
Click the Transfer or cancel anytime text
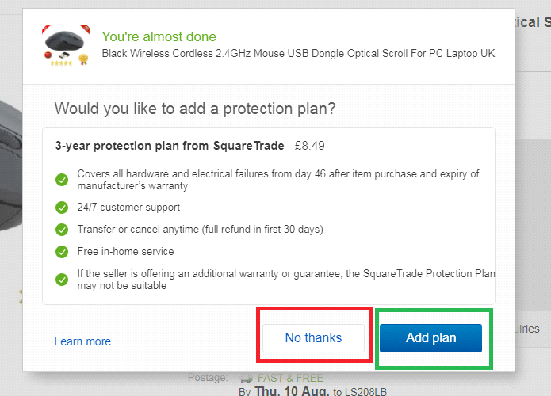pos(200,230)
